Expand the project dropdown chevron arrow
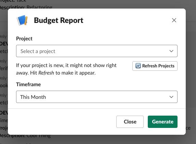The width and height of the screenshot is (196, 144). click(x=171, y=51)
